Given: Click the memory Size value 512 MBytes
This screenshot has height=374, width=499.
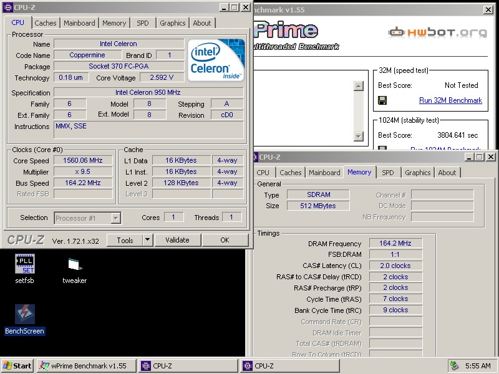Looking at the screenshot, I should coord(318,206).
